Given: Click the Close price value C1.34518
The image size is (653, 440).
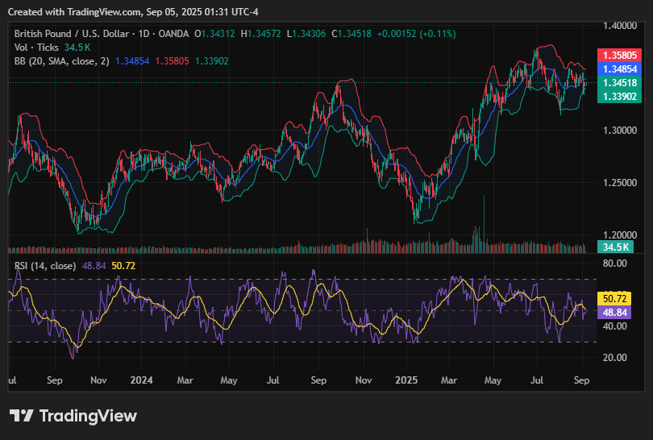Looking at the screenshot, I should tap(351, 34).
